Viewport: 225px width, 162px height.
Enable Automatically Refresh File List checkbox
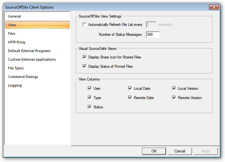84,25
